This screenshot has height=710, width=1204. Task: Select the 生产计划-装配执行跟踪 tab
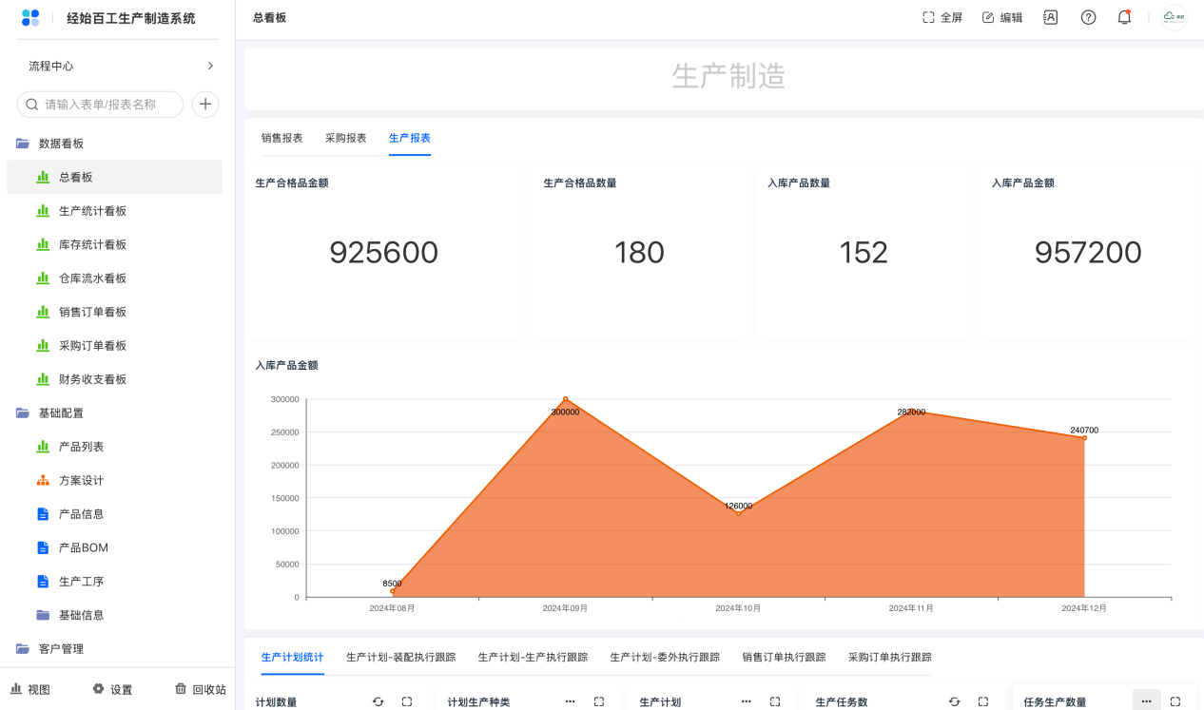(400, 657)
